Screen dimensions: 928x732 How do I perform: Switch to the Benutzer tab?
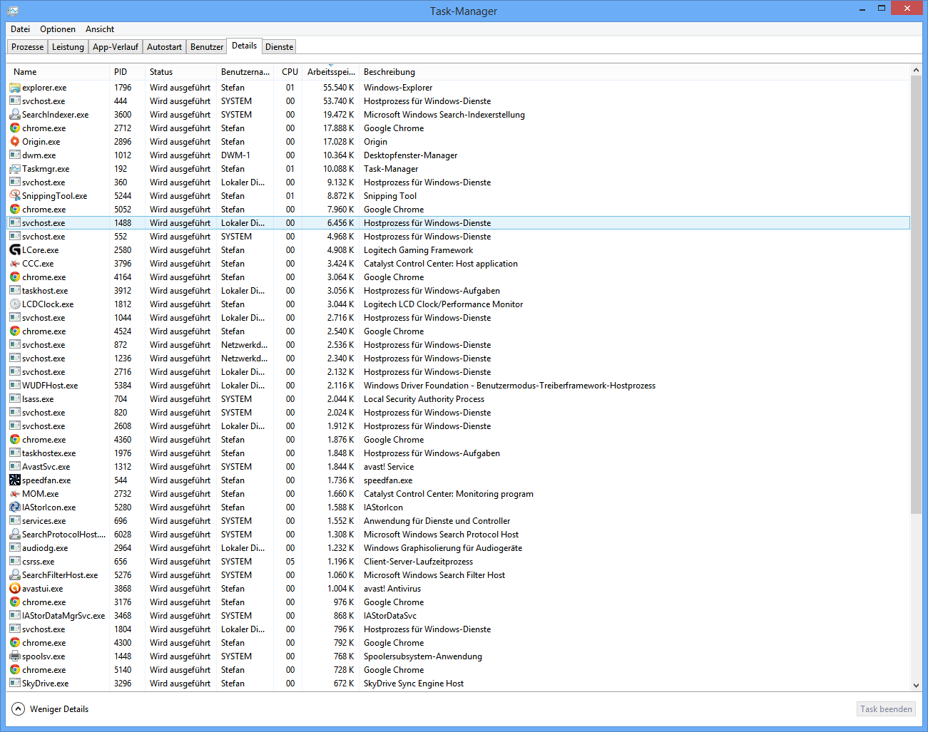(207, 47)
